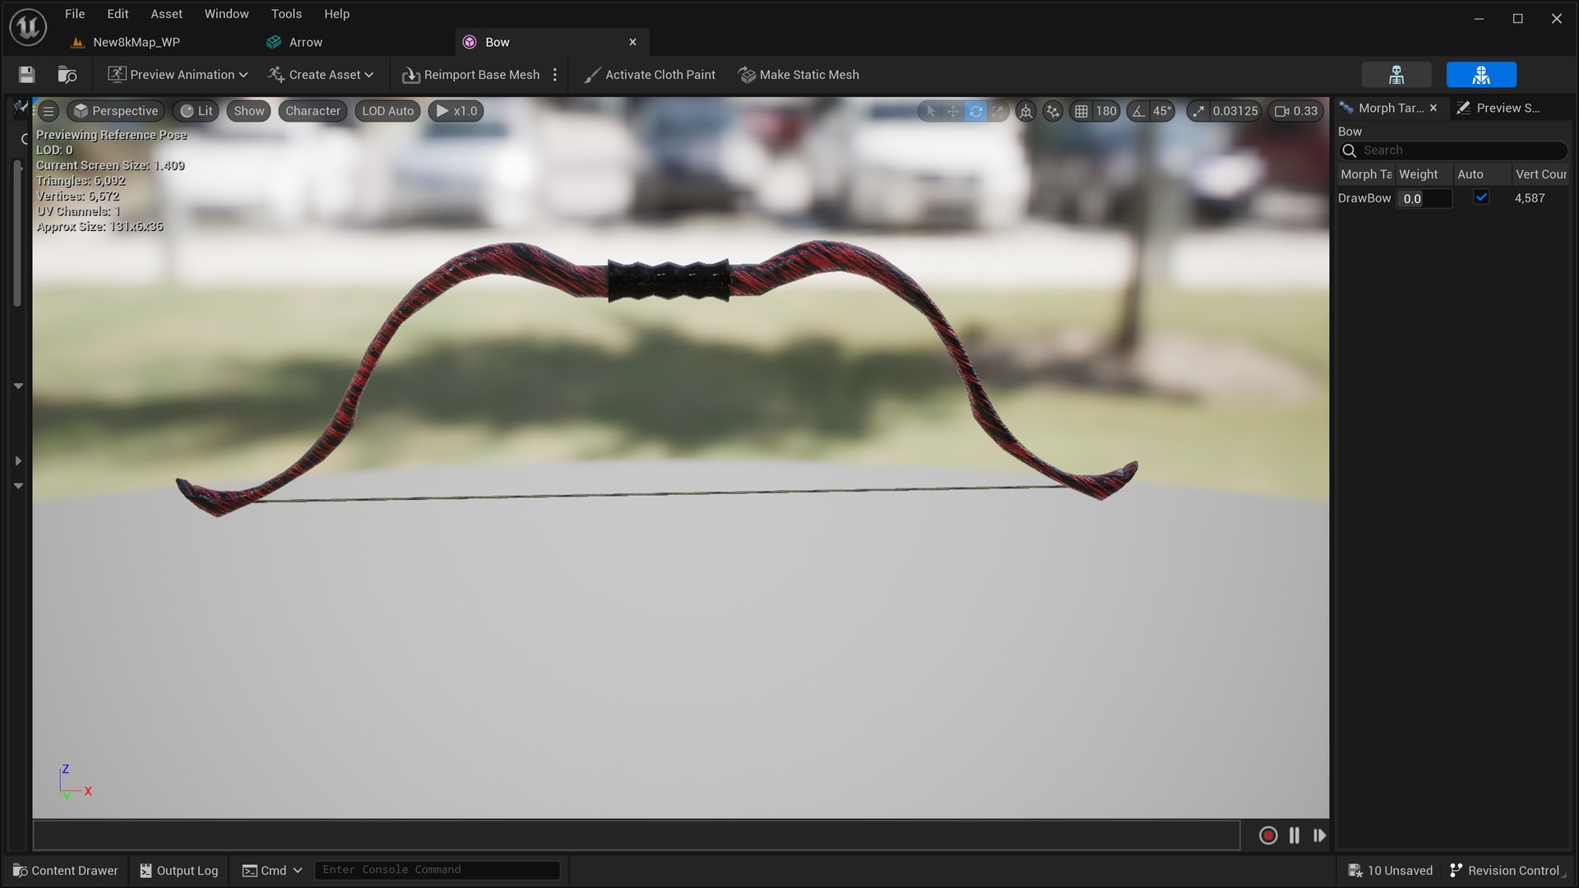The height and width of the screenshot is (888, 1579).
Task: Switch to Skeleton editor mode icon
Action: [1396, 75]
